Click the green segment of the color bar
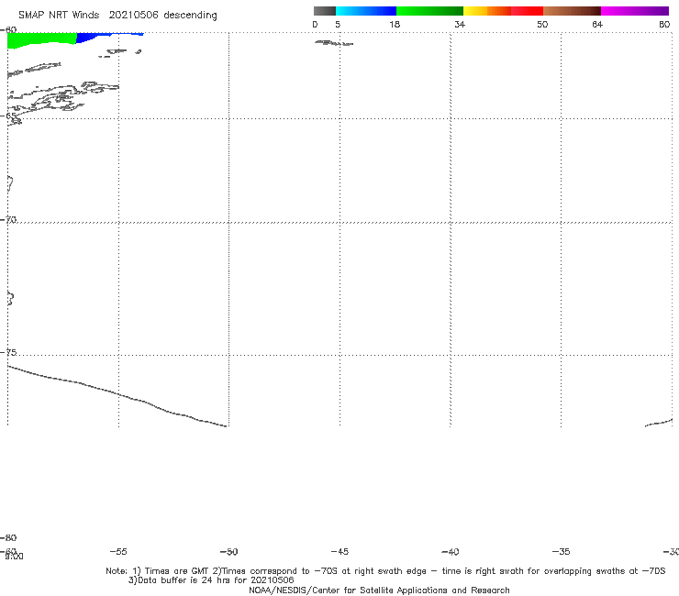 tap(429, 11)
